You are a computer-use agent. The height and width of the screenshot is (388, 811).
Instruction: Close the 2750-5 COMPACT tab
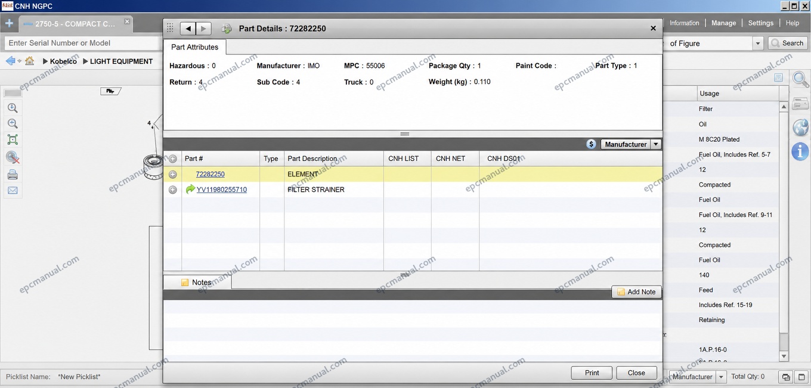pyautogui.click(x=127, y=21)
